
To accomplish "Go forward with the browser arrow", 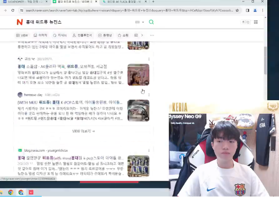I will (x=5, y=10).
